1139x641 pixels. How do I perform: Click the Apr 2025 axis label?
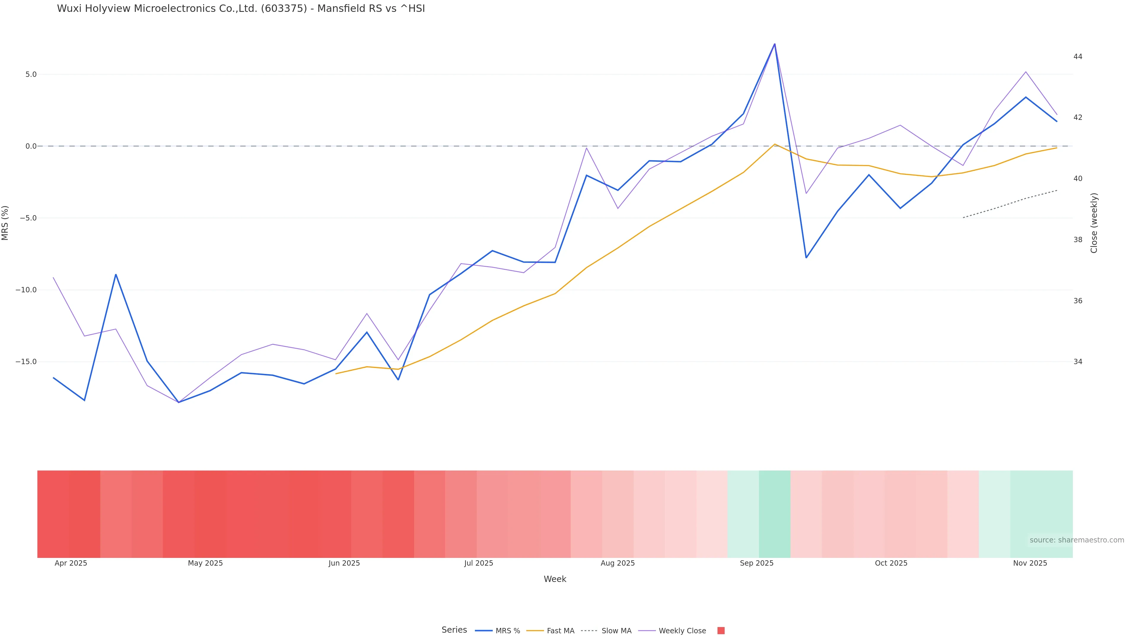[71, 563]
